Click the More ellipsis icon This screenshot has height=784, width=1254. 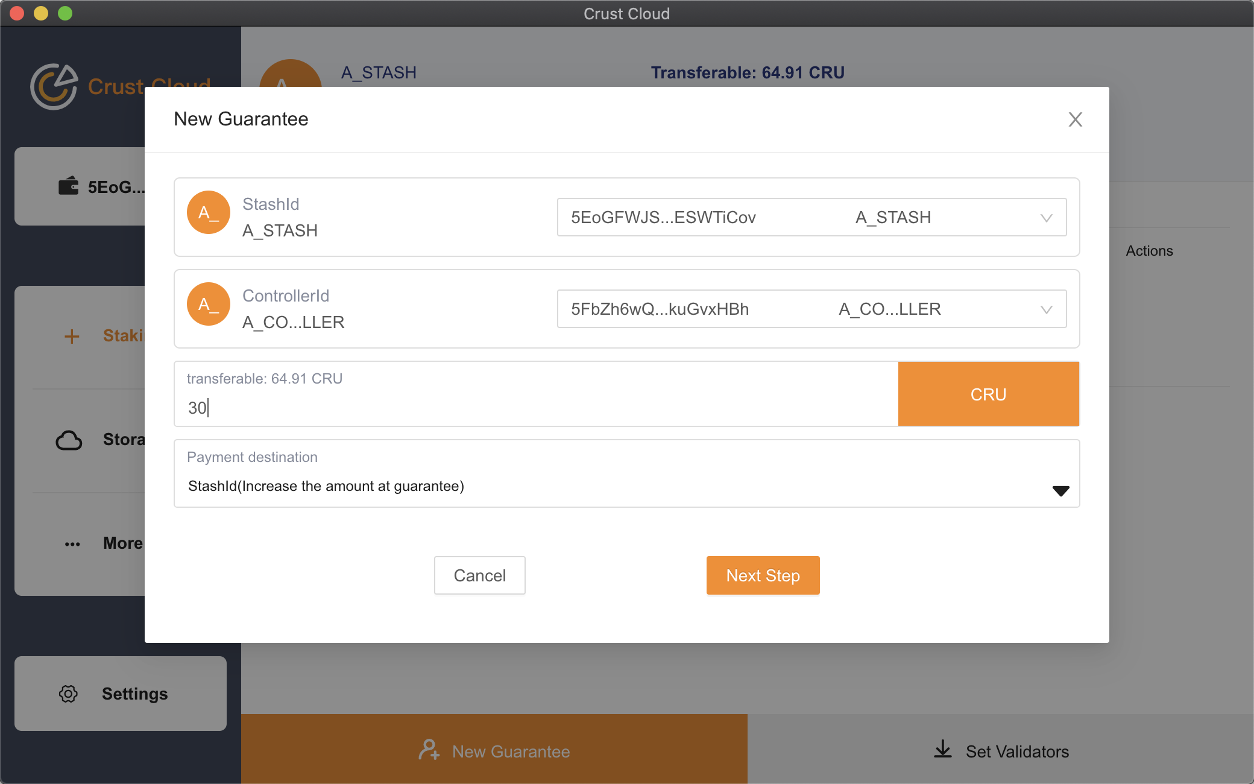[x=72, y=544]
